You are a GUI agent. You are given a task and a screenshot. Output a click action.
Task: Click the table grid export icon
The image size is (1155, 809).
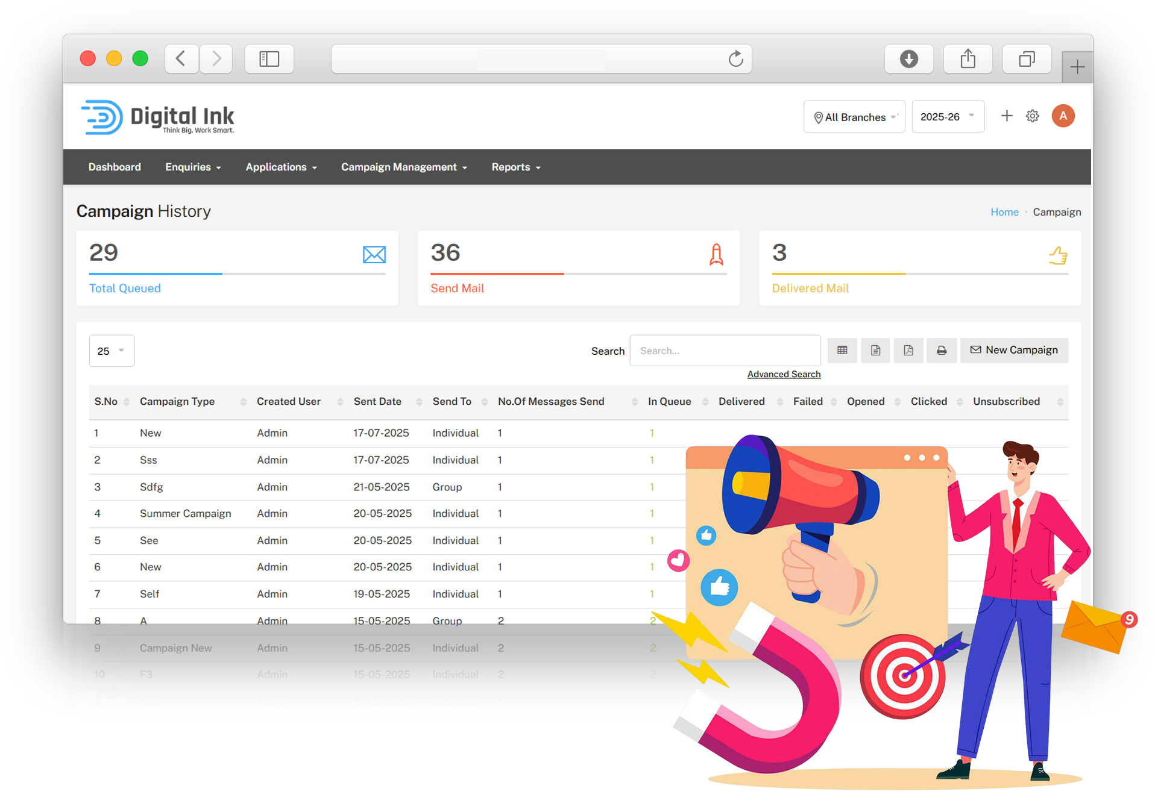[842, 351]
